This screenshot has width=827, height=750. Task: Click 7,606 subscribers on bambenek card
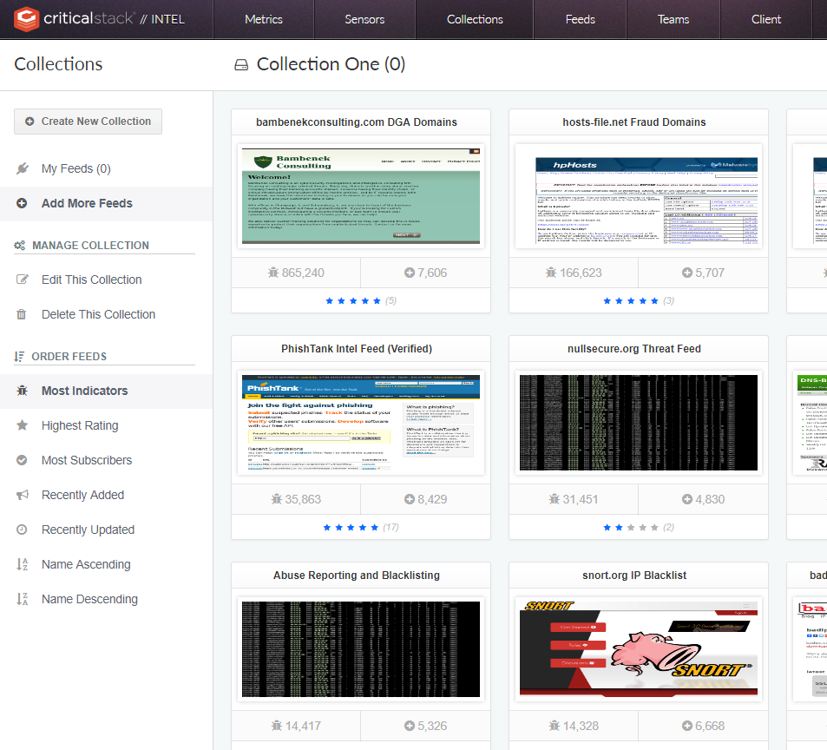425,273
